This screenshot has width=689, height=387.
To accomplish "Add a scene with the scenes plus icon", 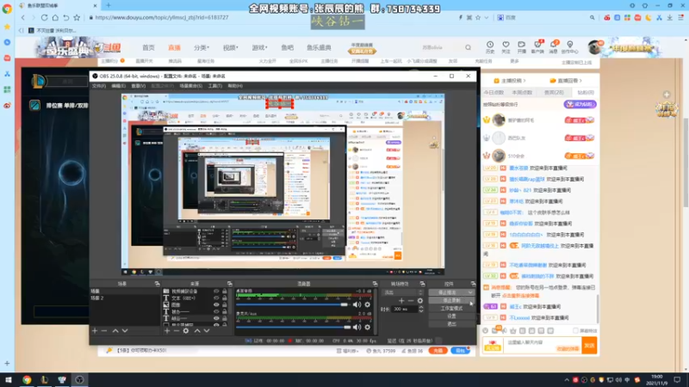I will point(95,331).
